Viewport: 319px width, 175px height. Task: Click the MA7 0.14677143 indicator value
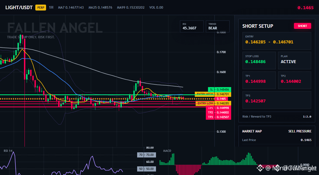tap(71, 8)
